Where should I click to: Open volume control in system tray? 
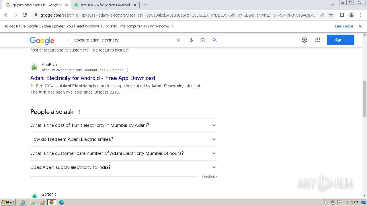[326, 202]
